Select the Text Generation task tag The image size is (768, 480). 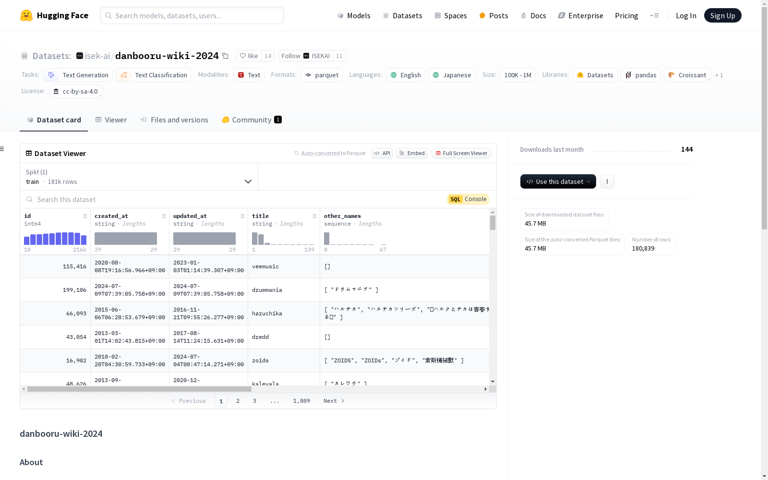[x=78, y=75]
